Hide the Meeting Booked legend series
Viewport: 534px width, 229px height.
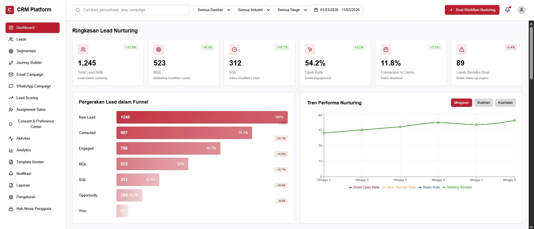pos(457,187)
